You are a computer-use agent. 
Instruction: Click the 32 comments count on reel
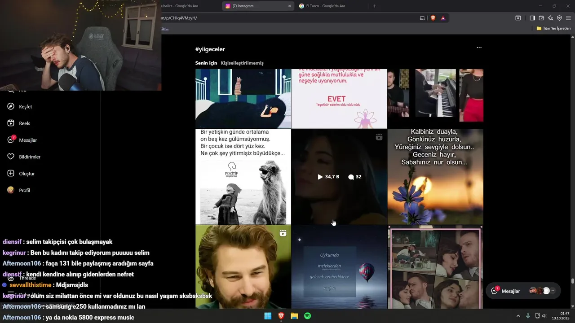[x=355, y=177]
